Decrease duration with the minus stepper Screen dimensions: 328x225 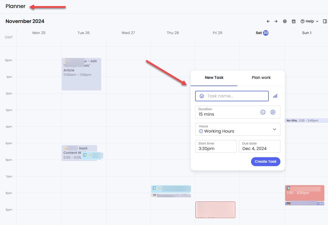pyautogui.click(x=263, y=112)
